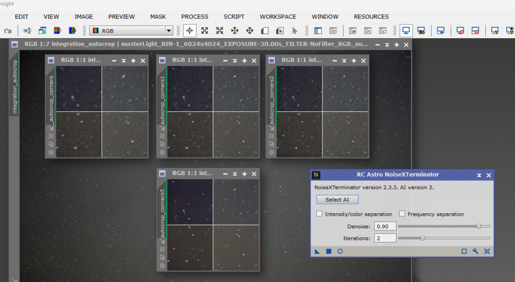Select the autocrop_corners1 vertical view tab

(162, 95)
